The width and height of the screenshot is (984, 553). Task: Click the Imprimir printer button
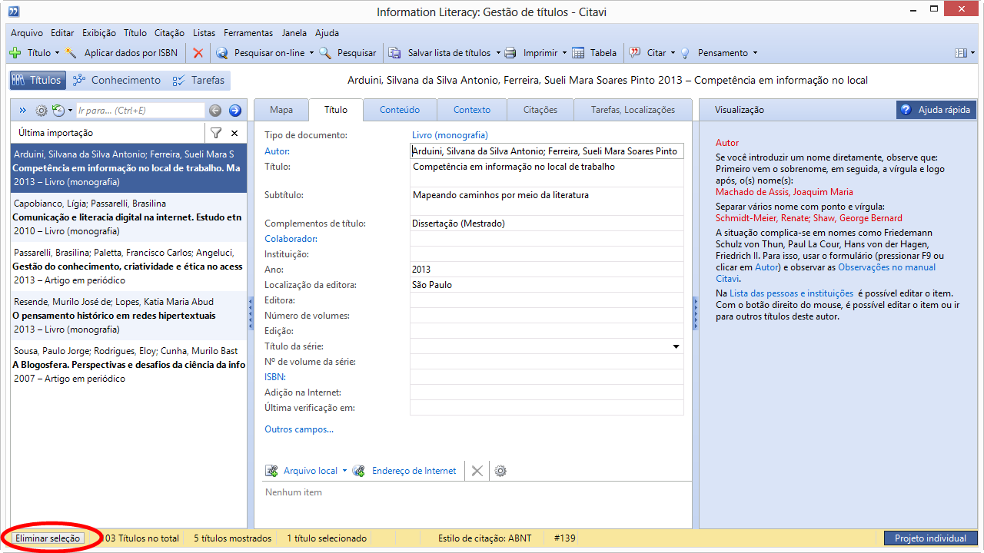pyautogui.click(x=532, y=53)
